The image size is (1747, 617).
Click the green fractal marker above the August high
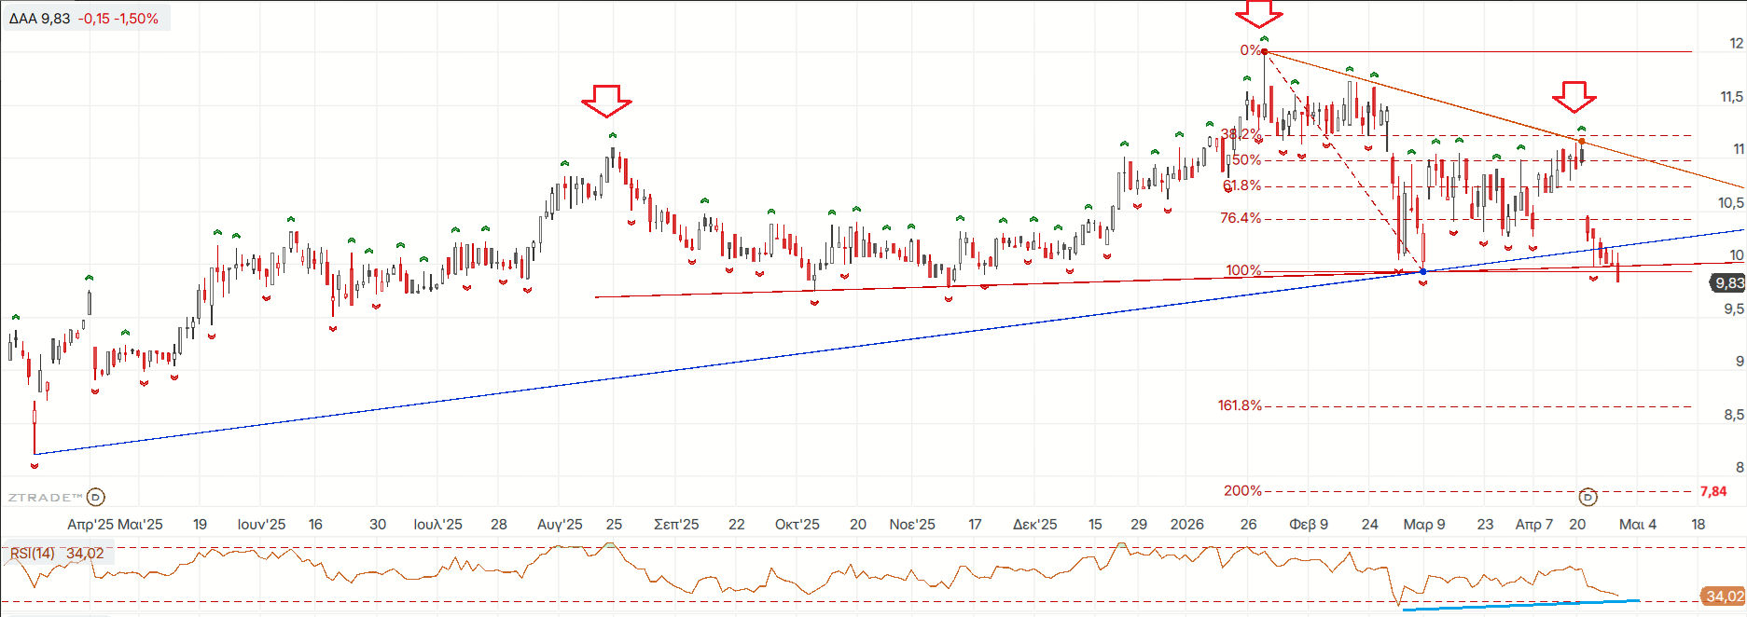[613, 136]
